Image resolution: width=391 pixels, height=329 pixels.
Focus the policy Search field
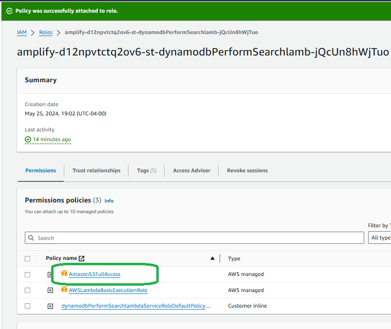tap(194, 238)
